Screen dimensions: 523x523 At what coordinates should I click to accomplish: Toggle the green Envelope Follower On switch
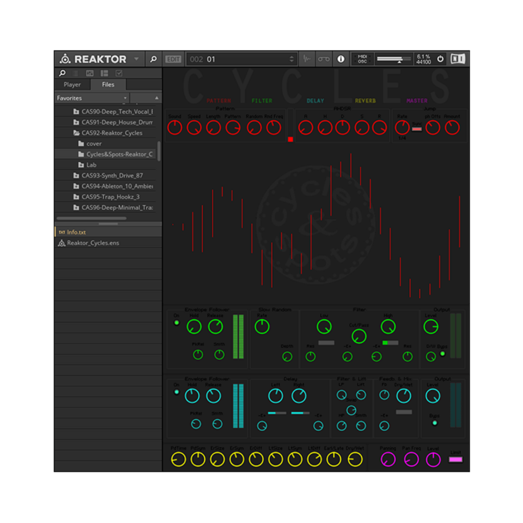coord(177,323)
